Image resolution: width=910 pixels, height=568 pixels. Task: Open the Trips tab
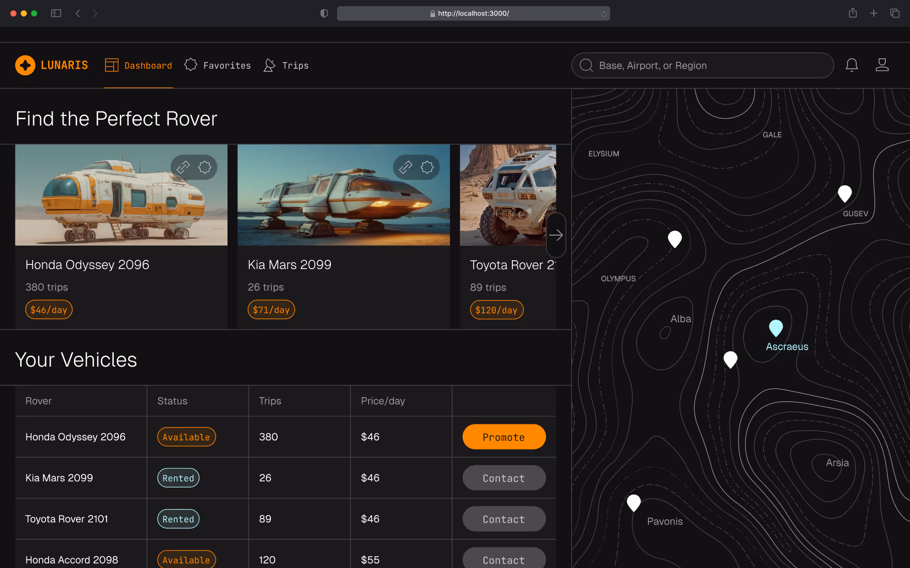point(286,65)
